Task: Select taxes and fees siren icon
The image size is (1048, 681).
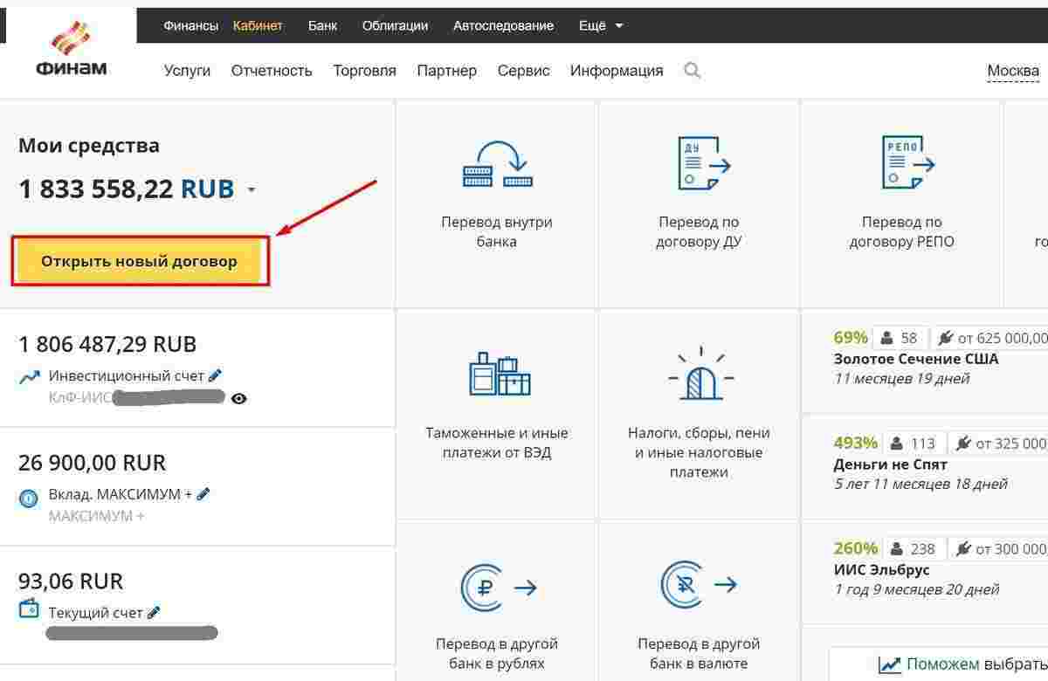Action: tap(700, 374)
